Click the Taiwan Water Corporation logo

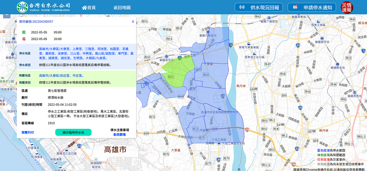(x=43, y=7)
